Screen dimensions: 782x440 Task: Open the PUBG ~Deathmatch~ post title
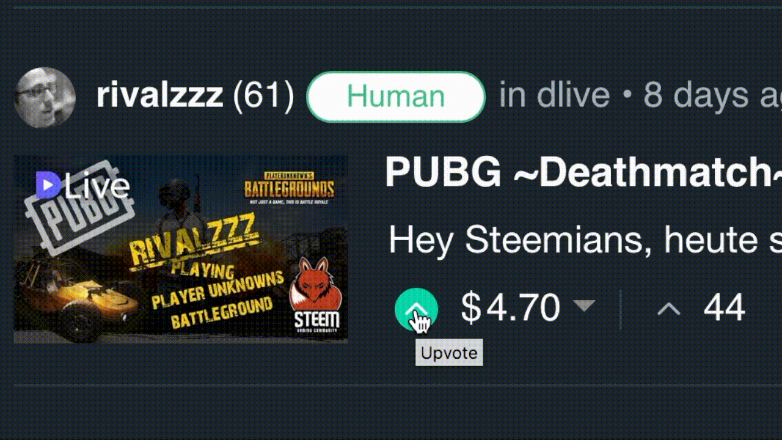583,172
